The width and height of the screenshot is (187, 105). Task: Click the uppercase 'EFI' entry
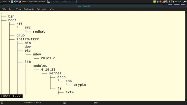tap(28, 28)
